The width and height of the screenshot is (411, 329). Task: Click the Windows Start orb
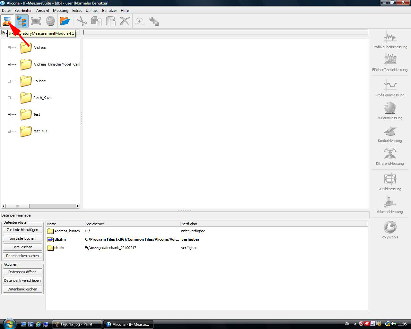(x=9, y=323)
